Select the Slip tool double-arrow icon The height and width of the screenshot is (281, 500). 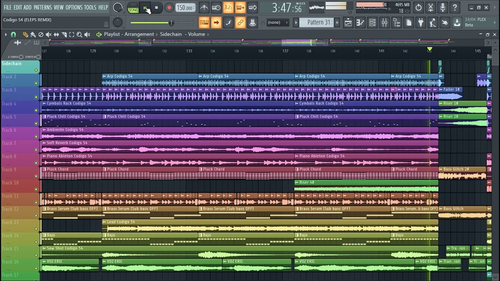coord(56,34)
